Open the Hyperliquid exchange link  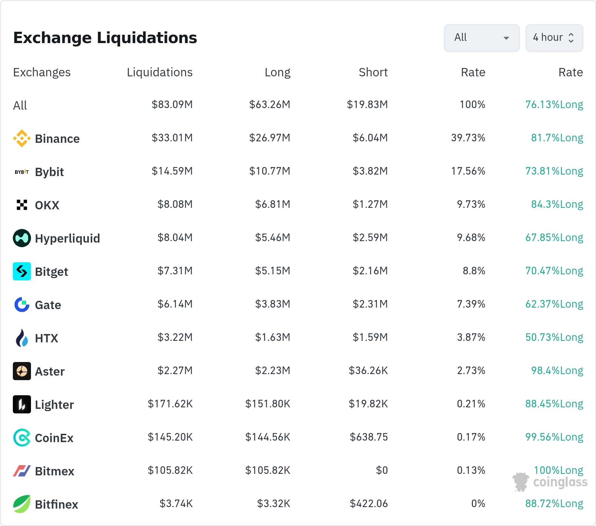[67, 238]
